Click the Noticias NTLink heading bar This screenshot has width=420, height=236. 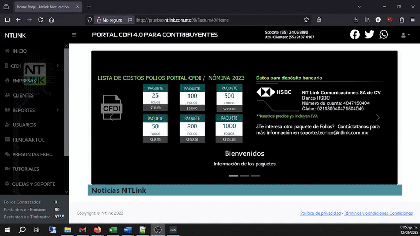tap(244, 190)
